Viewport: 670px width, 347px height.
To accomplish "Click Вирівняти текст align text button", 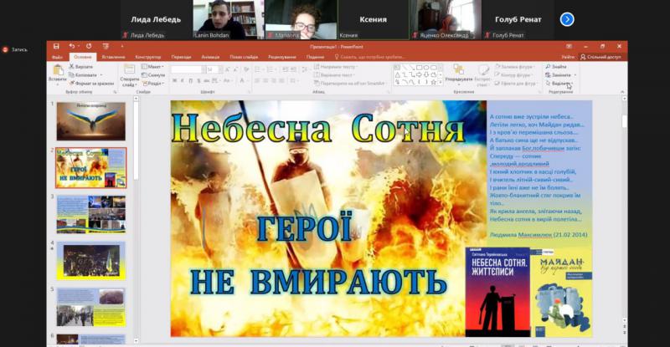I will point(334,74).
